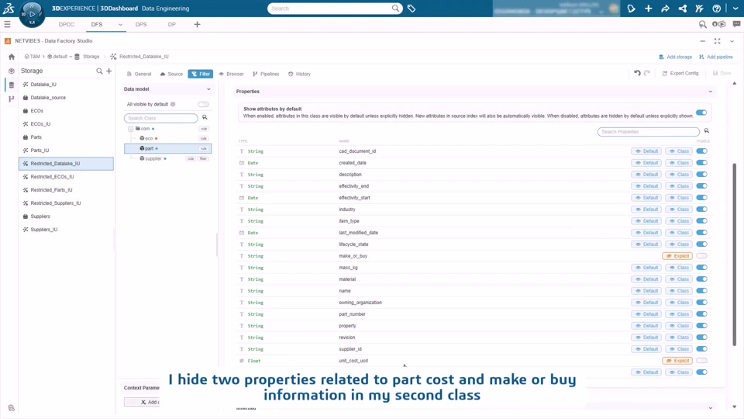This screenshot has width=744, height=419.
Task: Open the social network share icon
Action: point(682,9)
